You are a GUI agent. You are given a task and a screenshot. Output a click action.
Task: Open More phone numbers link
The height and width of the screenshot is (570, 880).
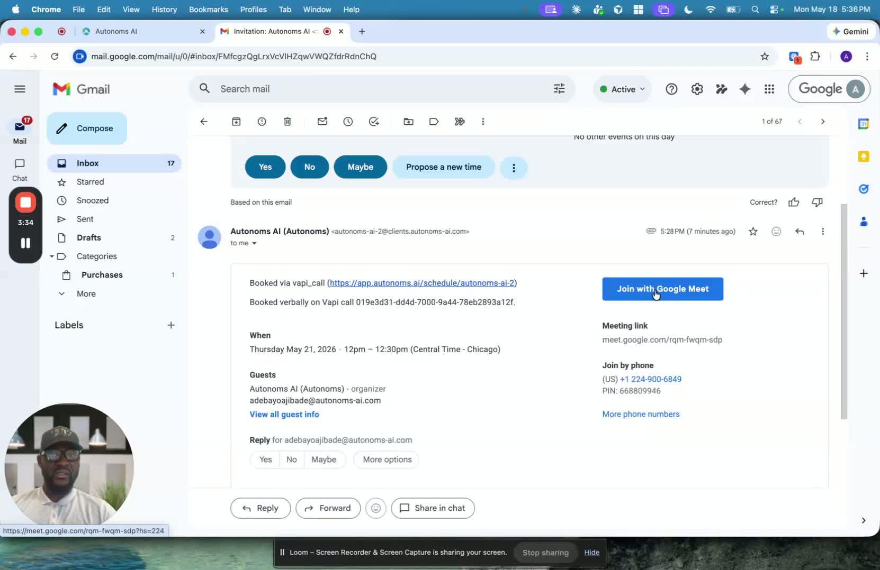[x=641, y=414]
